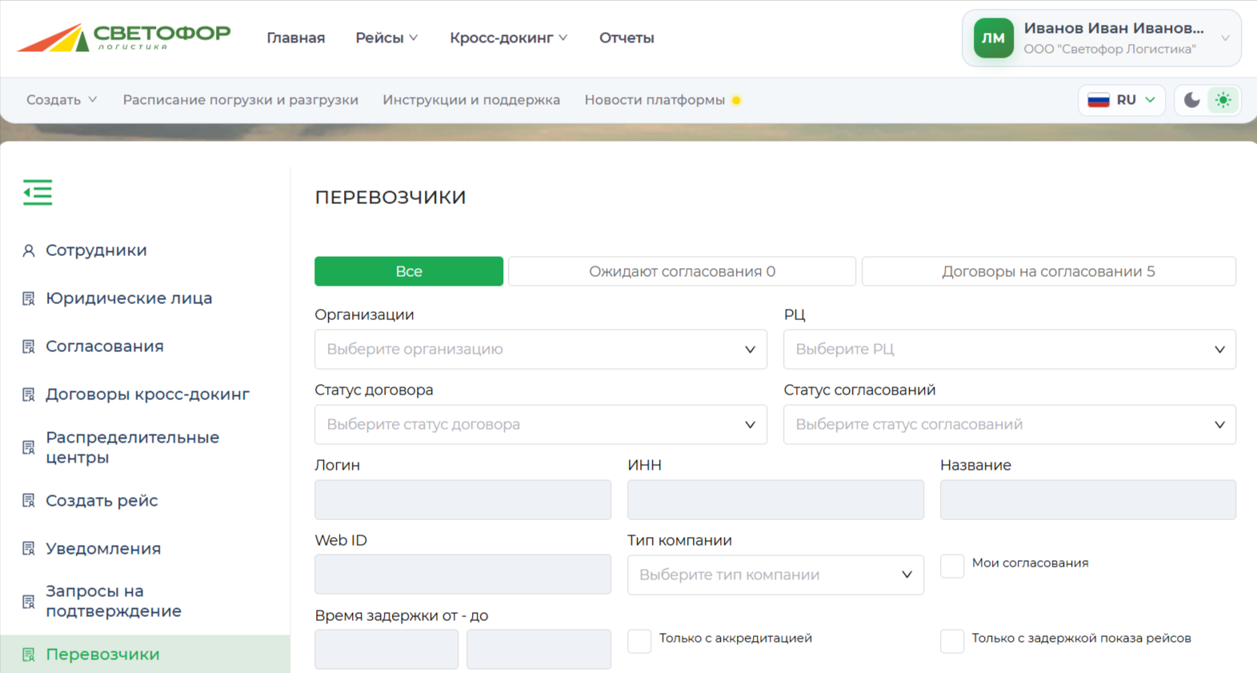
Task: Open Отчеты in top navigation
Action: tap(626, 38)
